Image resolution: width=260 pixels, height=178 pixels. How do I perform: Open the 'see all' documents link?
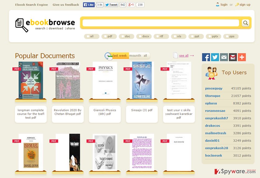184,56
